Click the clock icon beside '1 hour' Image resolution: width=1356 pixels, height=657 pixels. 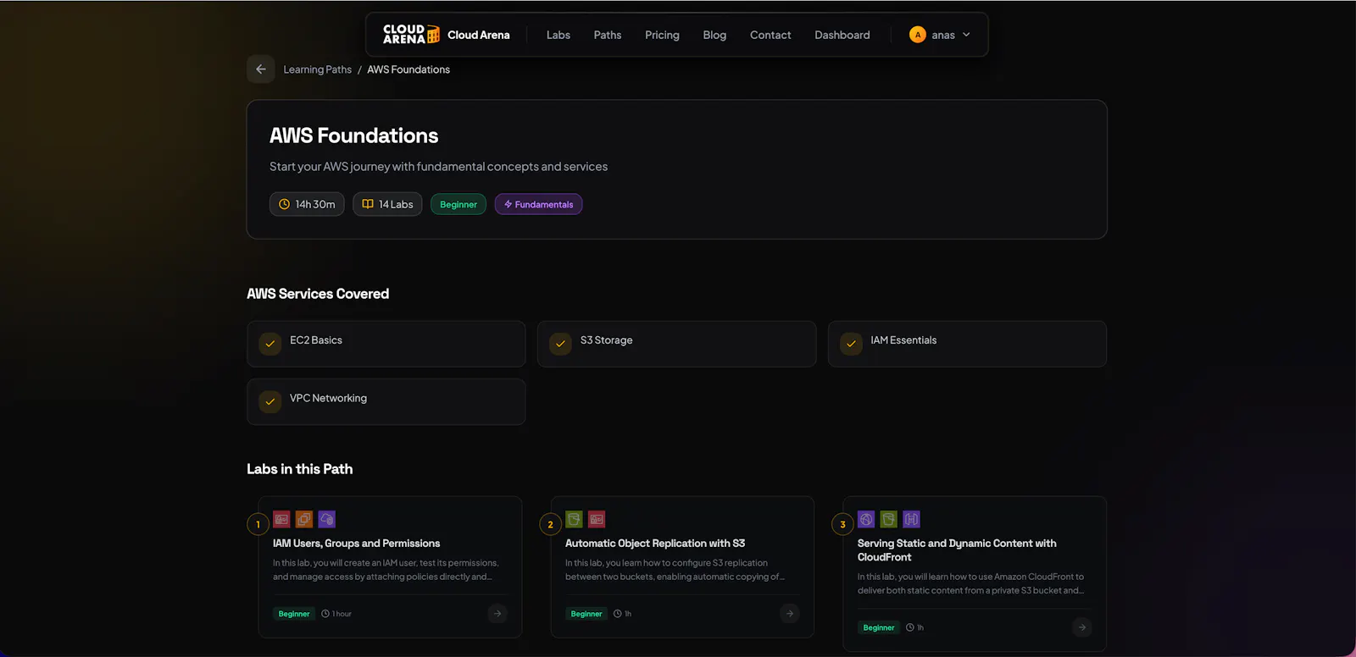click(x=325, y=614)
